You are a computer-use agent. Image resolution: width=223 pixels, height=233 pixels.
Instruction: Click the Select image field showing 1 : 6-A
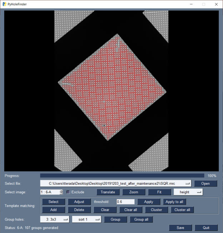pos(50,192)
